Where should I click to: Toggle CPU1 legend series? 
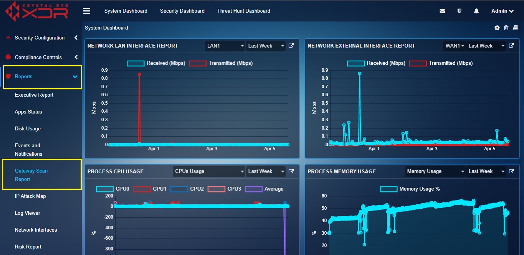tap(150, 189)
